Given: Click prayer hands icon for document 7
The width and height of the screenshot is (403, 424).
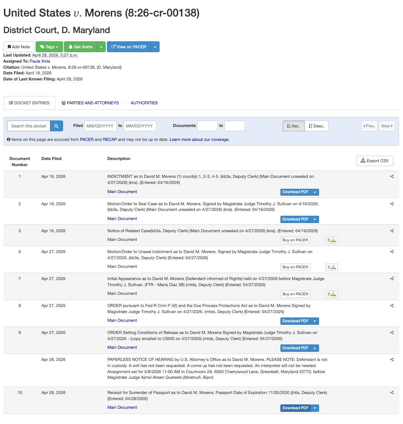Looking at the screenshot, I should tap(332, 294).
